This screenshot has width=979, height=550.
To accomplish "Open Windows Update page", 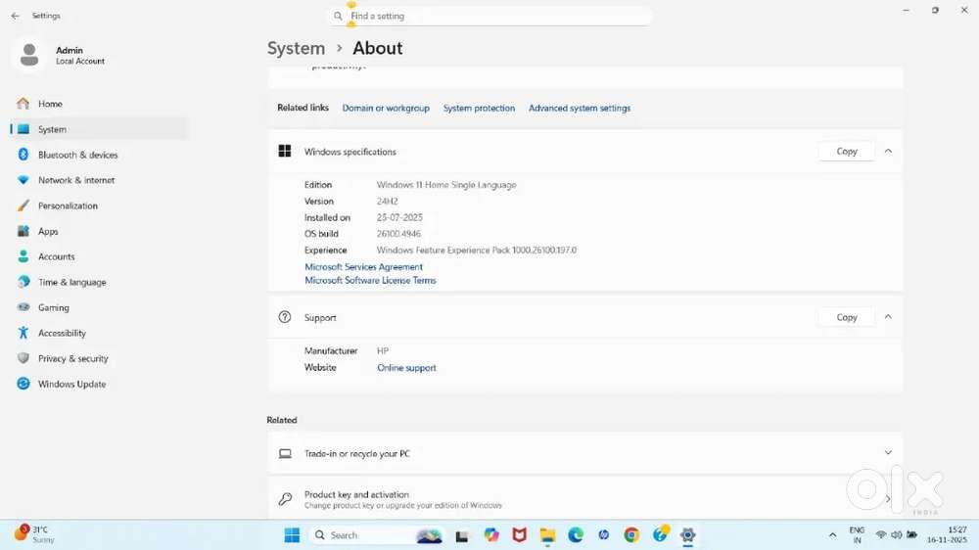I will point(71,384).
